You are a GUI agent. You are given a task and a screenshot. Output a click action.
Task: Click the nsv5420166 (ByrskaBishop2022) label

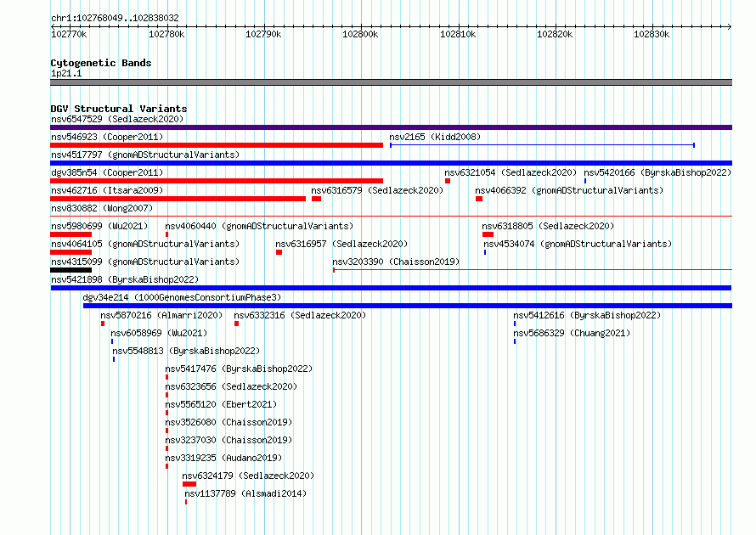tap(657, 172)
